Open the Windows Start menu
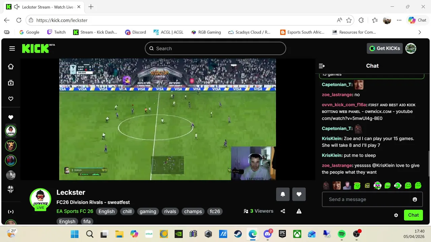431x242 pixels. (74, 234)
